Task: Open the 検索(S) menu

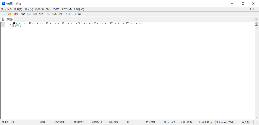Action: 39,9
